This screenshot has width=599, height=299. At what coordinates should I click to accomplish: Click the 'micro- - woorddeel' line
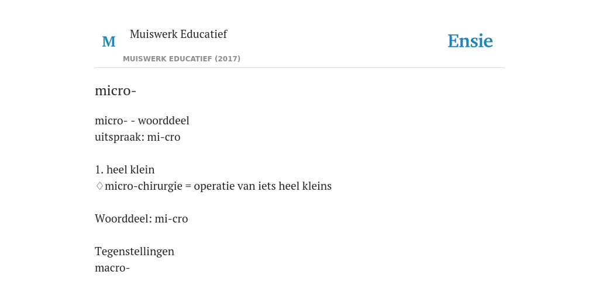click(142, 121)
